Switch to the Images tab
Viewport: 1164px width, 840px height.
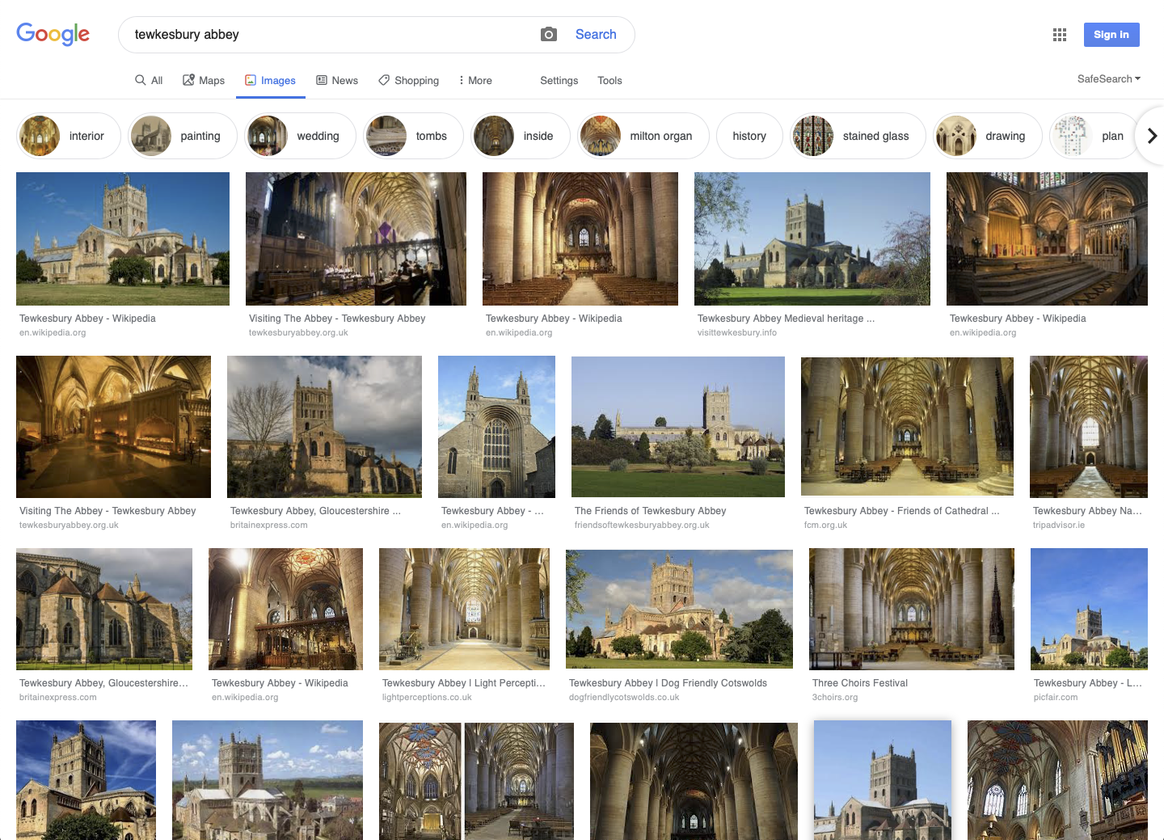point(271,80)
